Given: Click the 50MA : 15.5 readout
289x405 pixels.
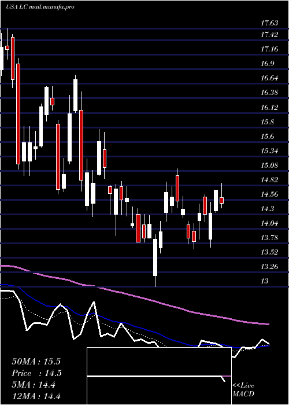Looking at the screenshot, I should pyautogui.click(x=36, y=362).
